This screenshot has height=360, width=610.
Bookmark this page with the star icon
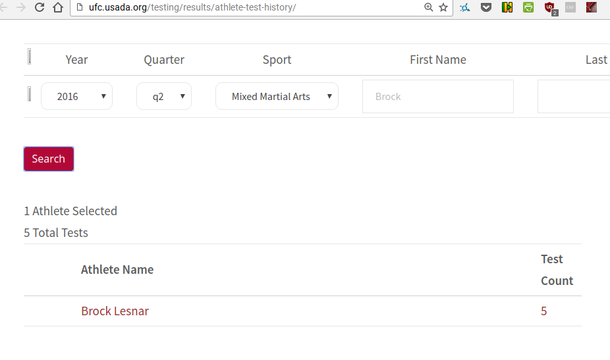[x=443, y=7]
